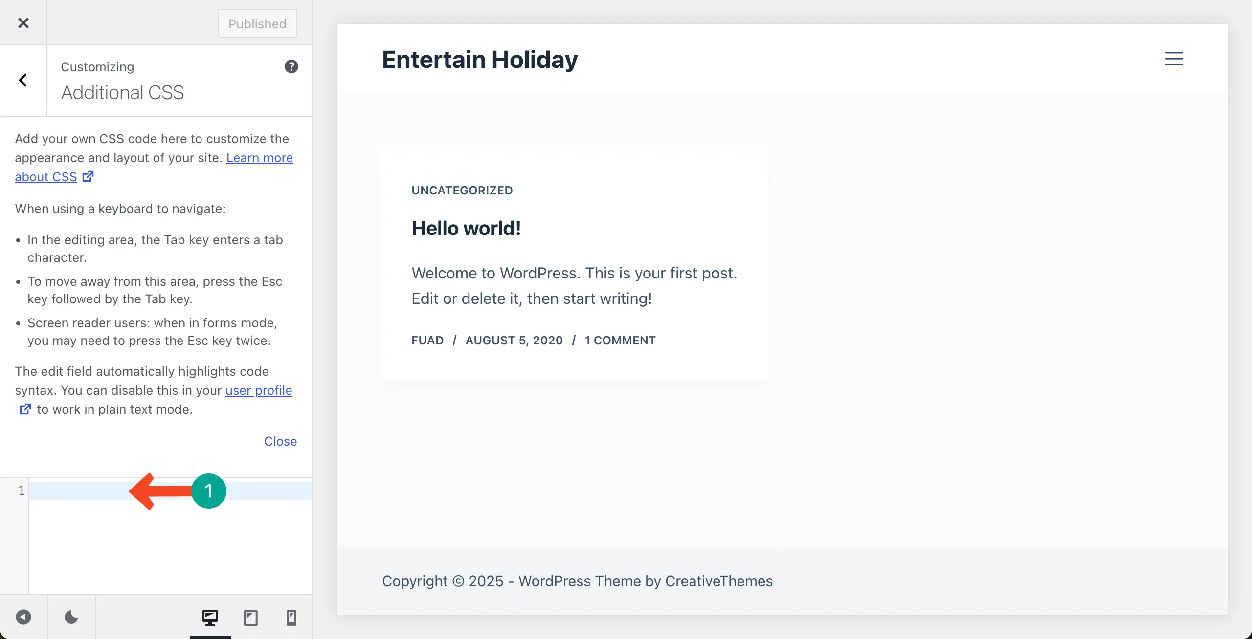Switch to tablet preview mode
The width and height of the screenshot is (1252, 639).
tap(250, 617)
